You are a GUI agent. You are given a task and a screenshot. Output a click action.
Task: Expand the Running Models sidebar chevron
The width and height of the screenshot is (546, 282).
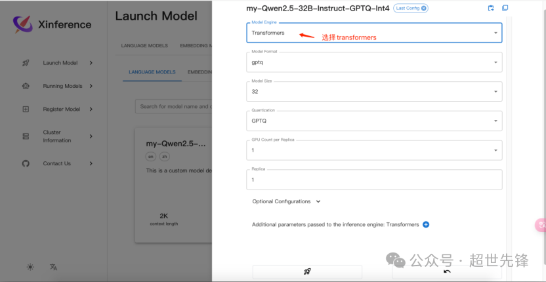click(91, 86)
